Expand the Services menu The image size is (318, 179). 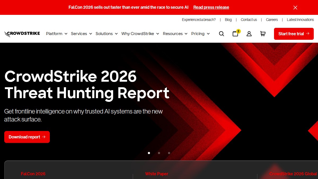81,34
